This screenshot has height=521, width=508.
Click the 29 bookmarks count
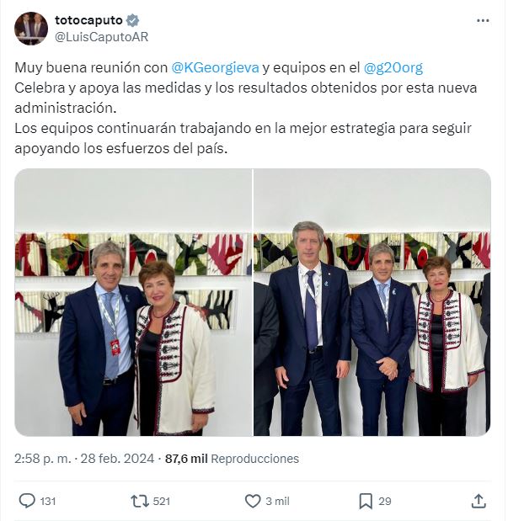pyautogui.click(x=384, y=501)
